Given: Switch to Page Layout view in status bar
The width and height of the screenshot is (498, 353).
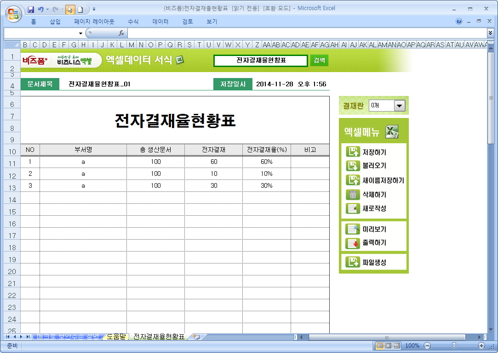Looking at the screenshot, I should [389, 346].
